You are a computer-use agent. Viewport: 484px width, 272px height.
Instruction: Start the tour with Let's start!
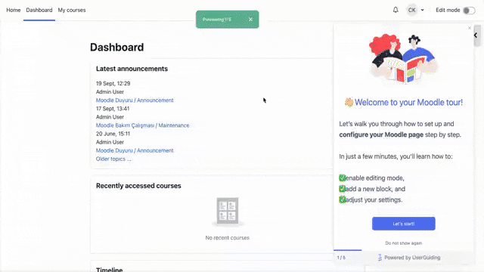(x=403, y=224)
